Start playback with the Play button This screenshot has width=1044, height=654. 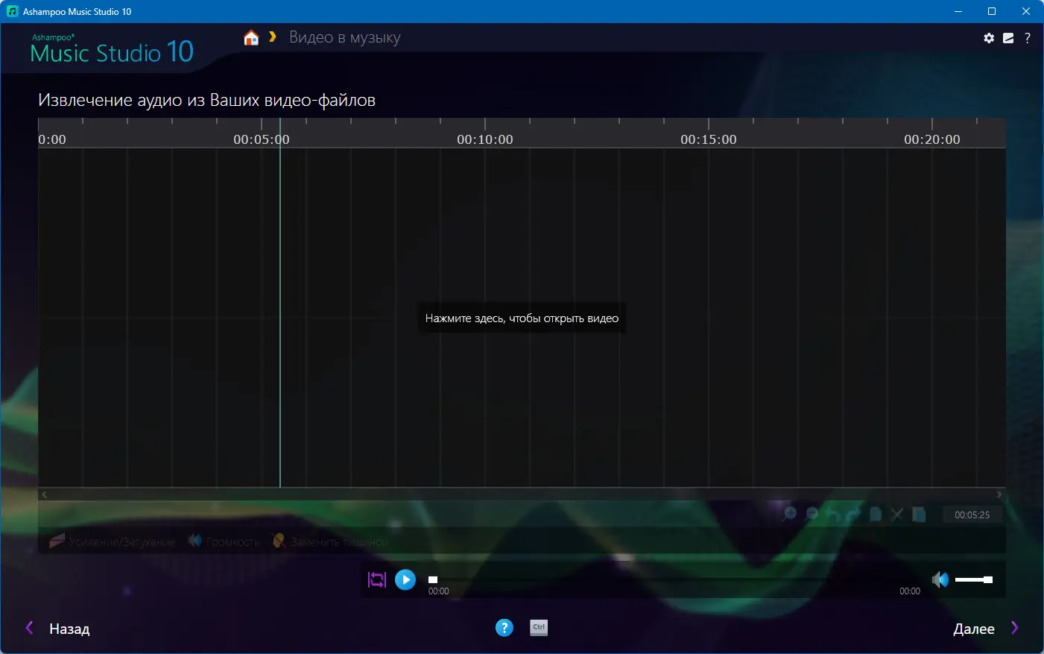pos(405,579)
